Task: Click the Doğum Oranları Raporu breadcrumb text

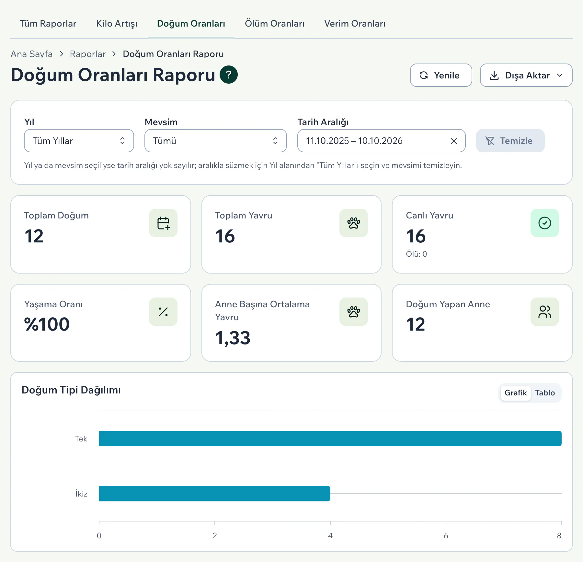Action: (x=173, y=54)
